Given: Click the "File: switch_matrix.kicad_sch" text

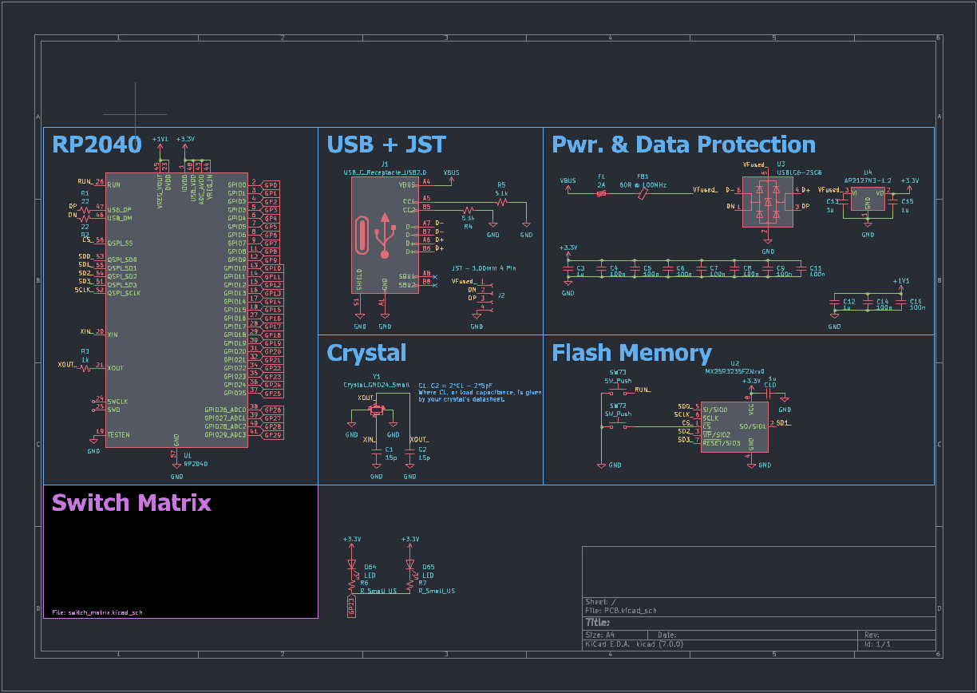Looking at the screenshot, I should pyautogui.click(x=97, y=612).
